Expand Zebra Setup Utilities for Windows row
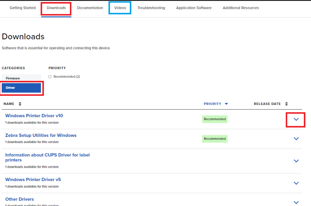Viewport: 311px width, 206px height. click(x=296, y=139)
